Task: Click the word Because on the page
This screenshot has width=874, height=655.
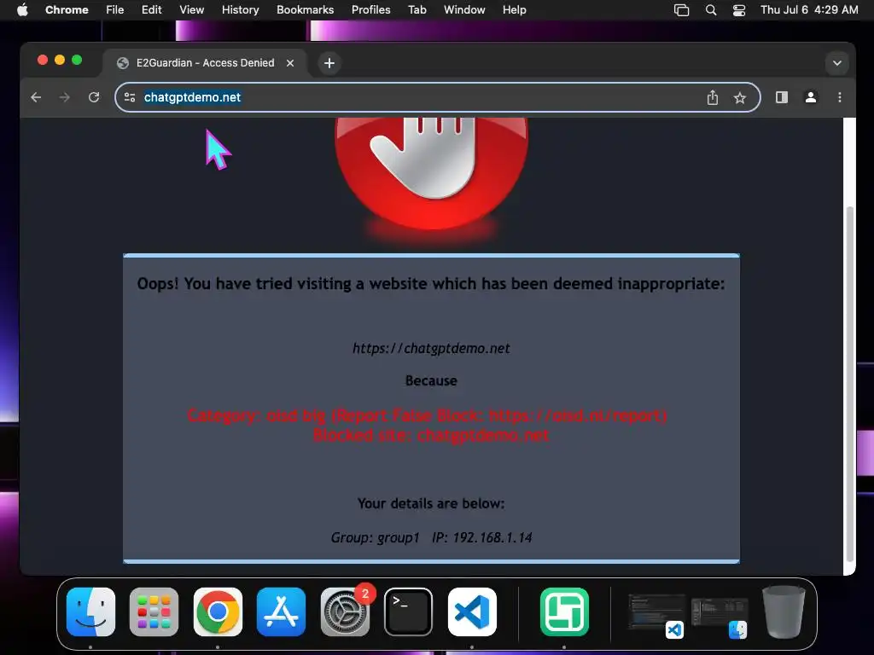Action: [431, 381]
